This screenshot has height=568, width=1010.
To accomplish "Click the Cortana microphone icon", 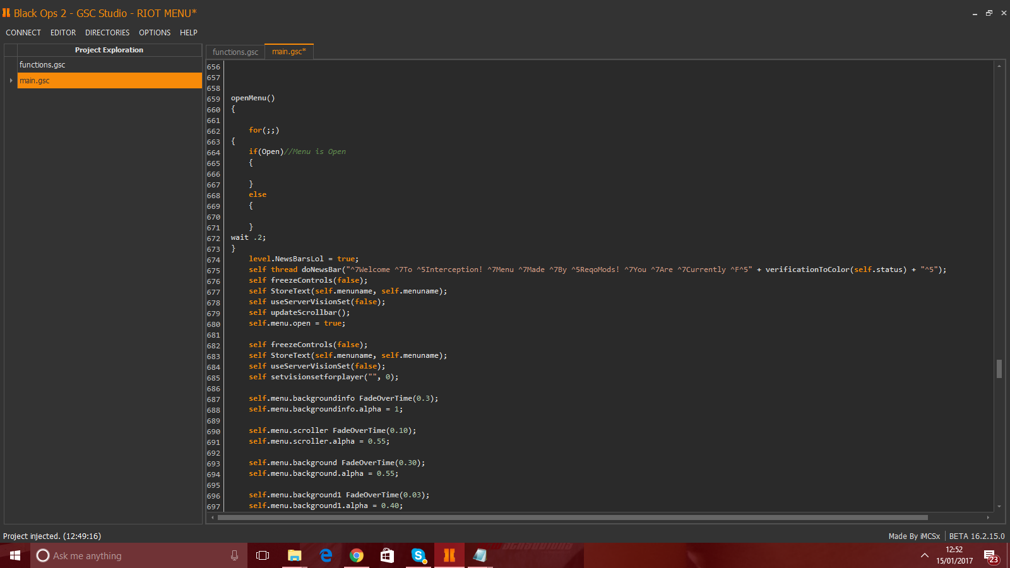I will tap(234, 555).
